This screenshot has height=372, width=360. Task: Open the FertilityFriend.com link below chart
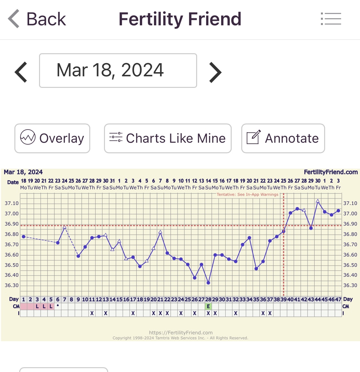(x=180, y=333)
